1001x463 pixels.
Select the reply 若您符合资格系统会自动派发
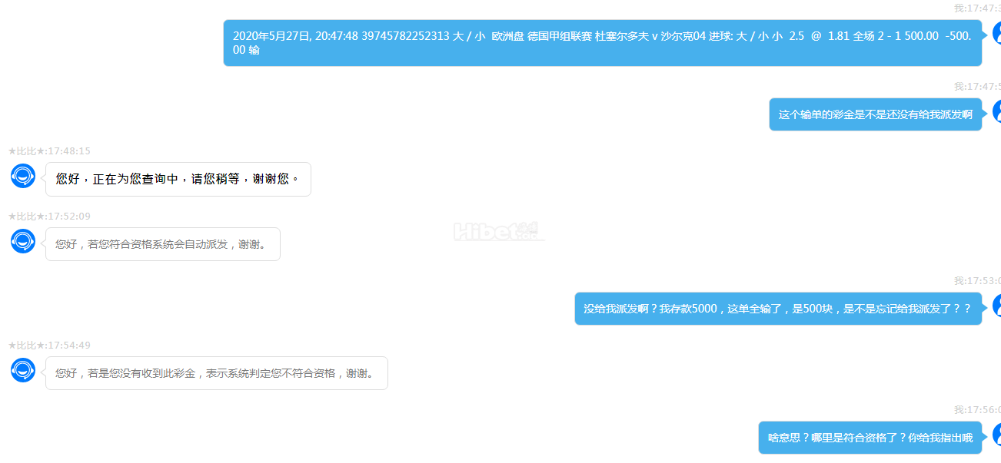163,244
